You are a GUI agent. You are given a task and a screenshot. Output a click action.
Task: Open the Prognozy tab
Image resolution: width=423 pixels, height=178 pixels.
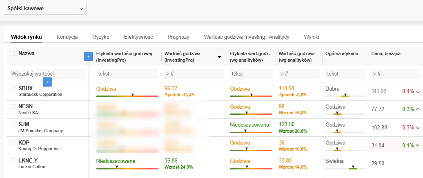pyautogui.click(x=178, y=37)
